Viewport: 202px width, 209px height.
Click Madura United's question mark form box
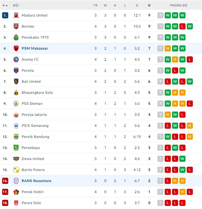point(160,15)
